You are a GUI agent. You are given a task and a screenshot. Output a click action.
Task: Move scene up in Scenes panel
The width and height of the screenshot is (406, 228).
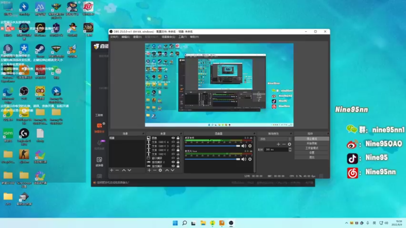click(124, 170)
